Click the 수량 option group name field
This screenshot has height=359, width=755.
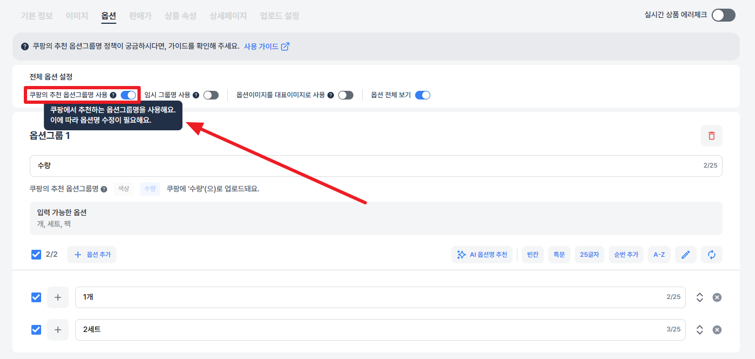pyautogui.click(x=376, y=165)
